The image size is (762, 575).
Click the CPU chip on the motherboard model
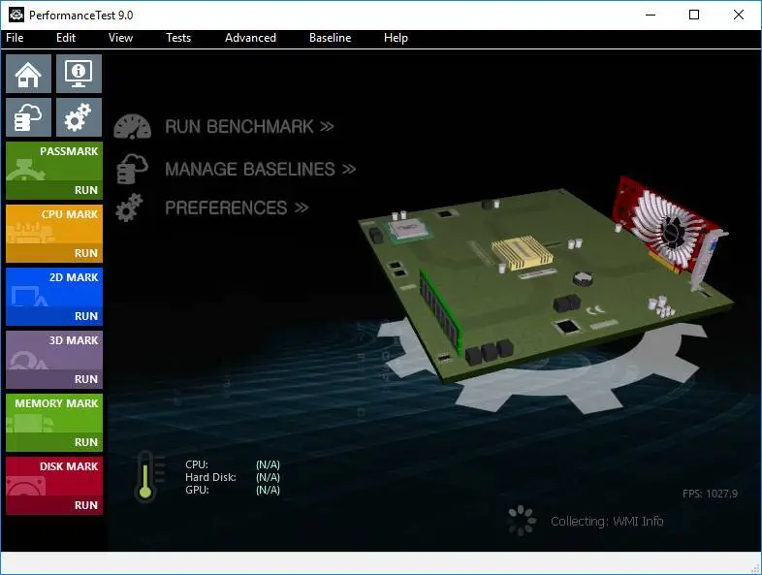pos(409,229)
